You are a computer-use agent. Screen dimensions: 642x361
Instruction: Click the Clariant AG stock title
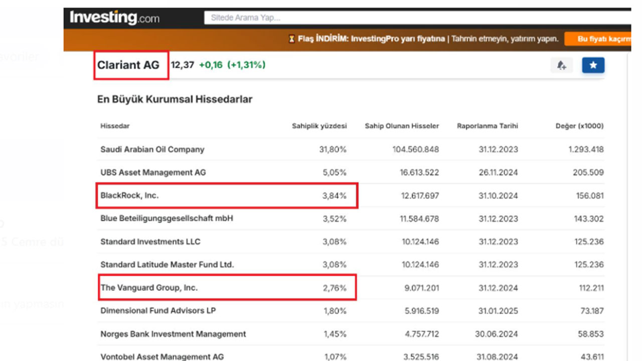128,65
